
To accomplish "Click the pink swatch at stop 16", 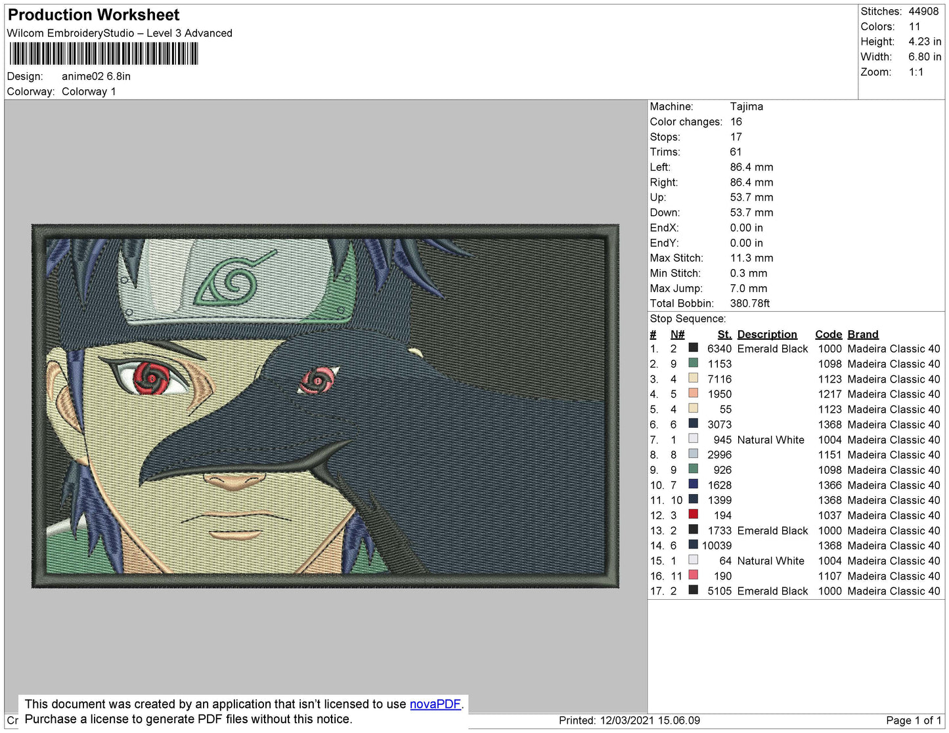I will tap(694, 576).
